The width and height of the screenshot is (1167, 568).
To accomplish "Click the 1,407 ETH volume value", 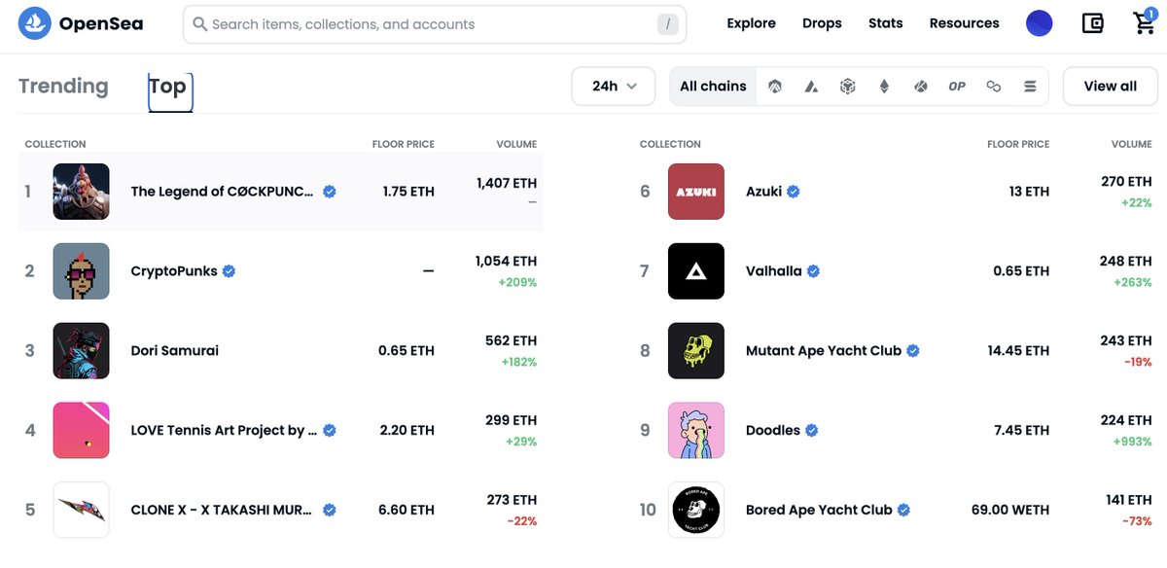I will 507,183.
